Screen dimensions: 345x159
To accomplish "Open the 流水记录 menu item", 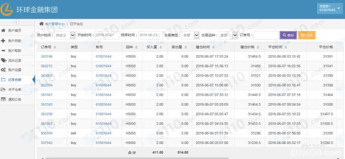I will (17, 60).
